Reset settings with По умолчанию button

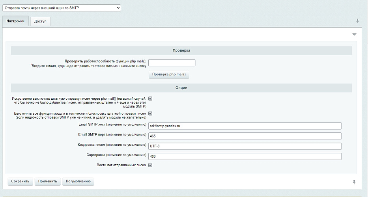tap(78, 182)
